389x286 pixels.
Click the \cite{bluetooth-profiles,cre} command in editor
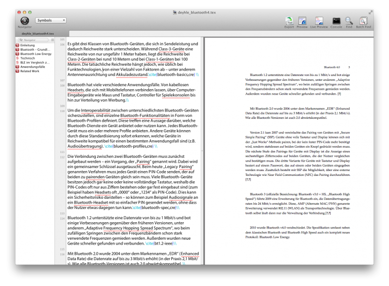(129, 146)
